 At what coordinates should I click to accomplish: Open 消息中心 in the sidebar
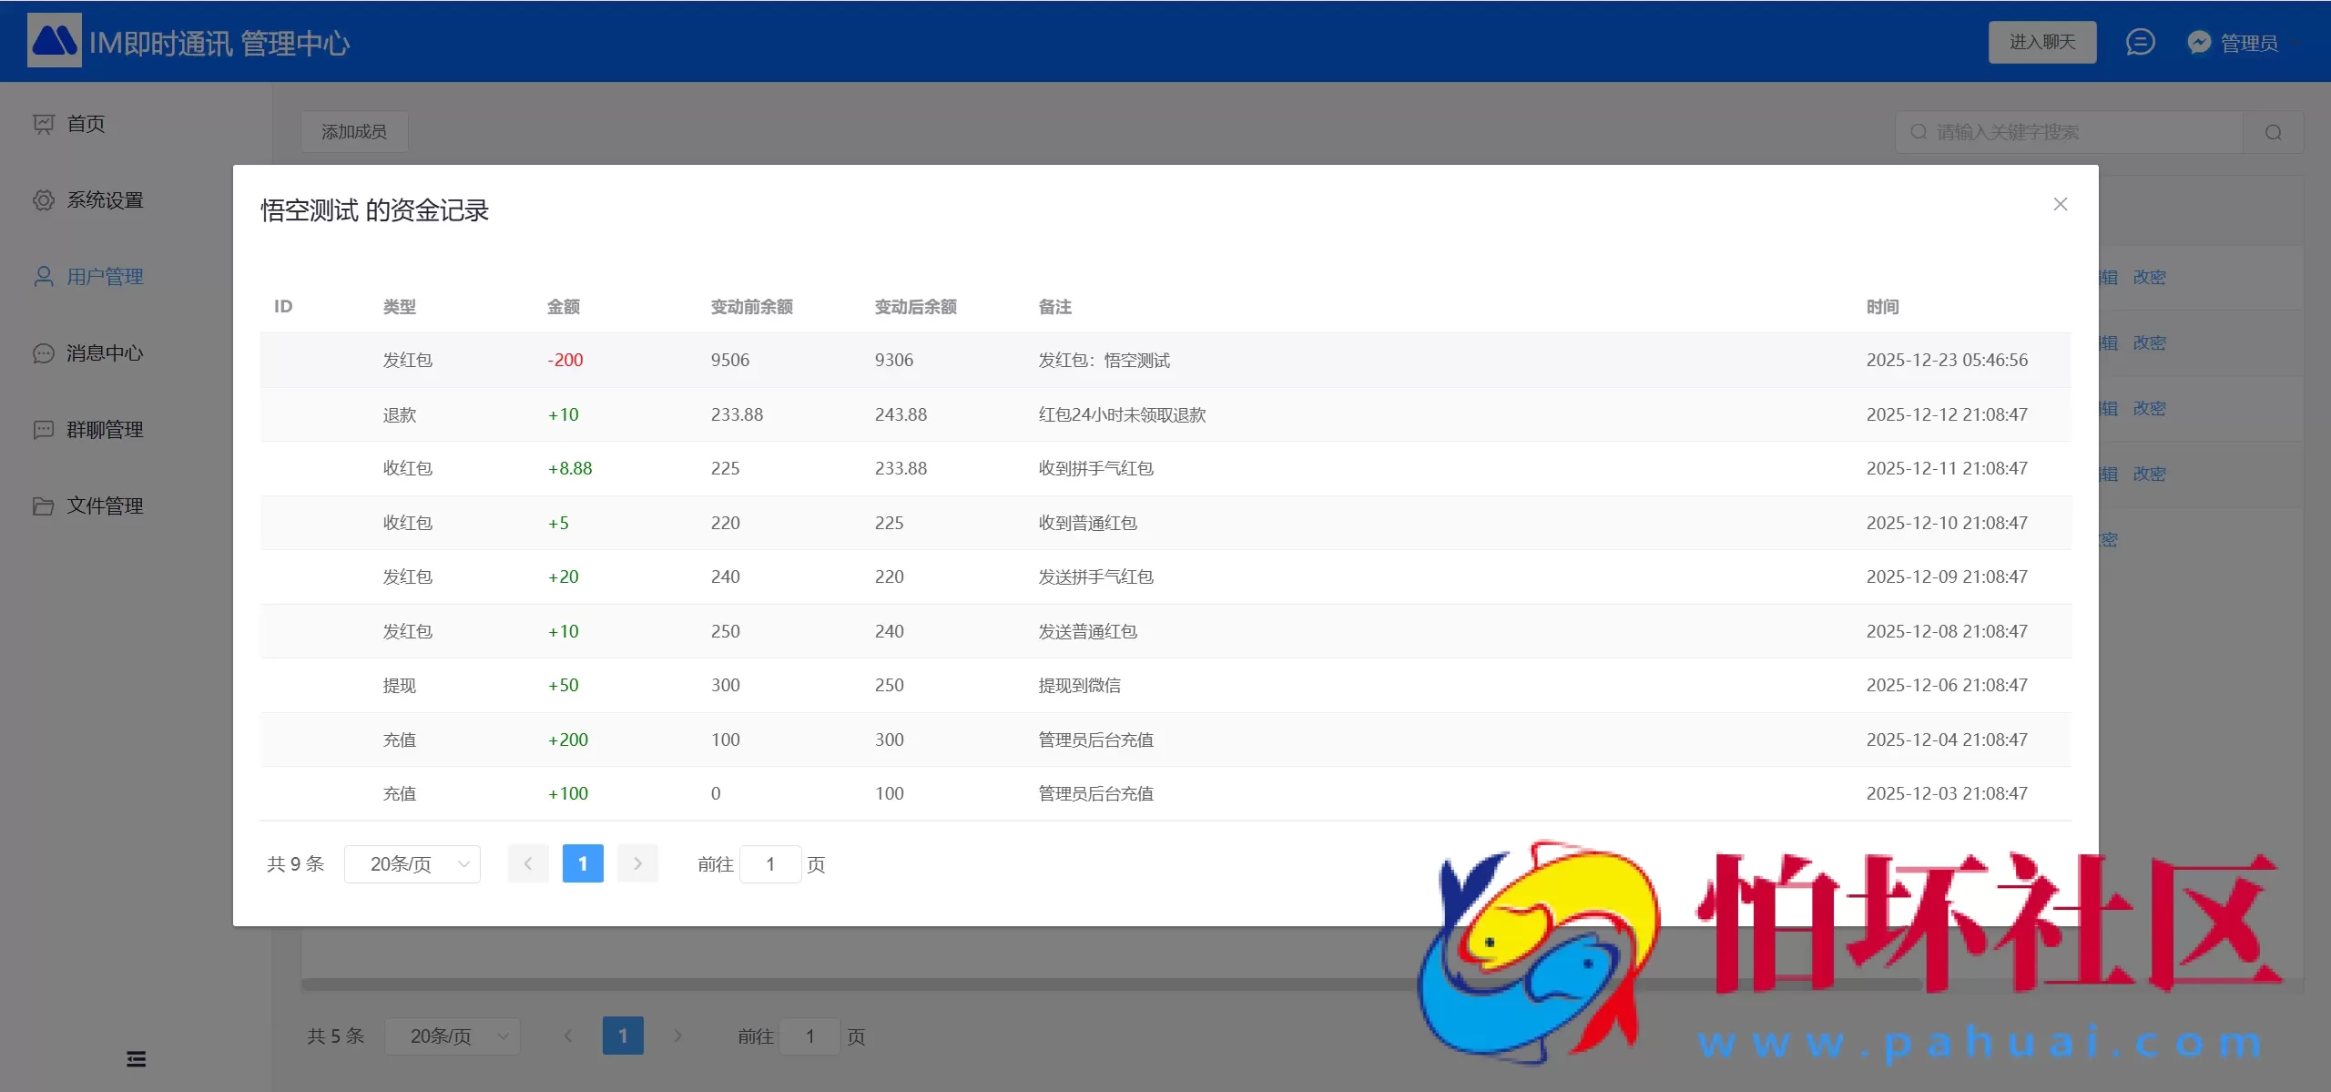(104, 353)
